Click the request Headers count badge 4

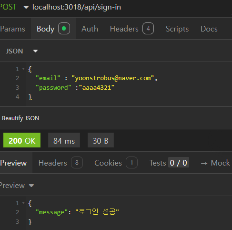148,29
